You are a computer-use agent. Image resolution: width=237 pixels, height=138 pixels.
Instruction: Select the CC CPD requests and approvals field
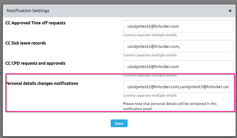(178, 66)
